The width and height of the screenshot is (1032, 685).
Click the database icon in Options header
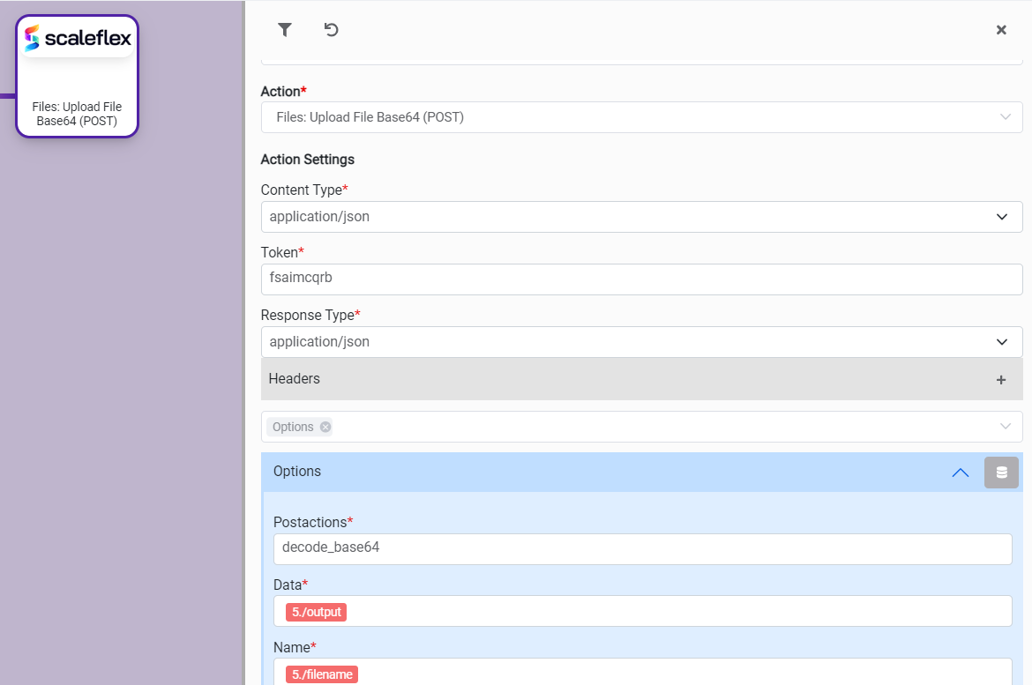click(x=1001, y=473)
